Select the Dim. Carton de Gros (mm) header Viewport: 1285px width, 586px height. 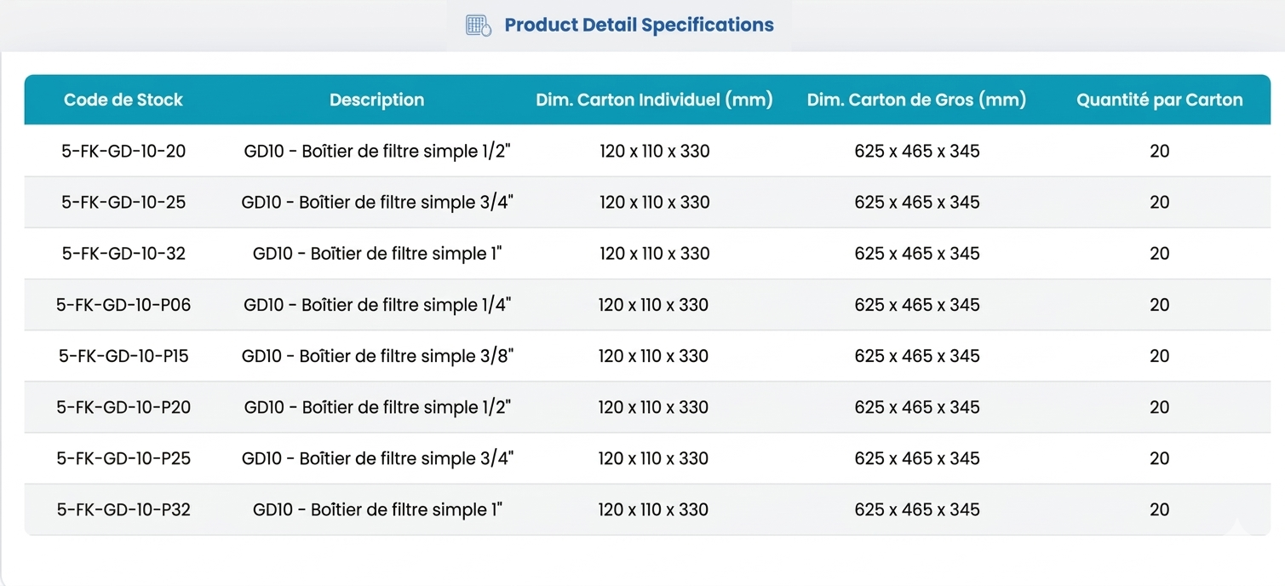916,100
